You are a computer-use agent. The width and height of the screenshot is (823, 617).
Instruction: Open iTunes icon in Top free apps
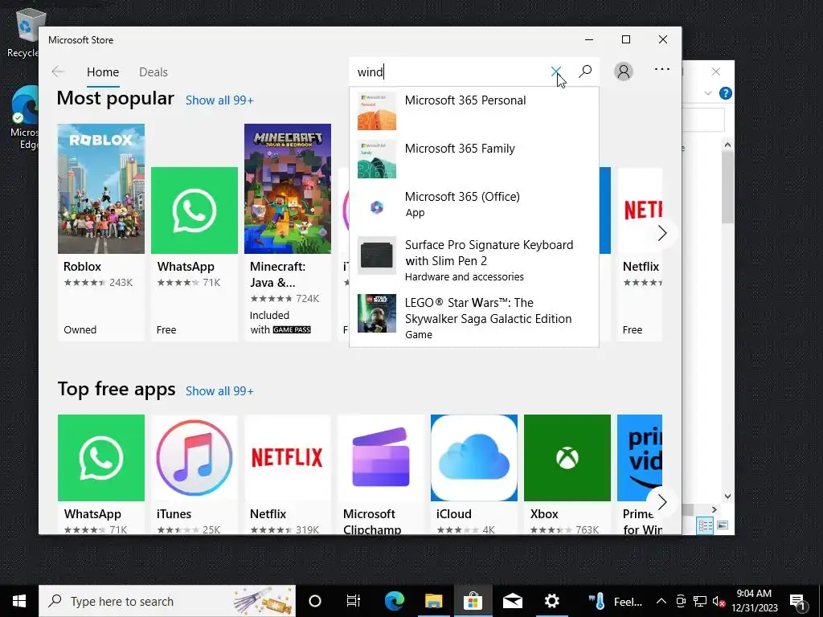coord(194,457)
